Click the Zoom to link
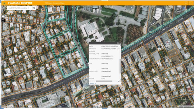The image size is (194, 109). 93,83
